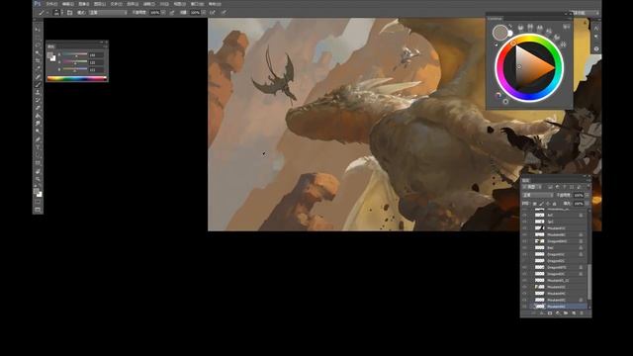Open the tool preset picker arrow beside brush icon

click(x=47, y=13)
